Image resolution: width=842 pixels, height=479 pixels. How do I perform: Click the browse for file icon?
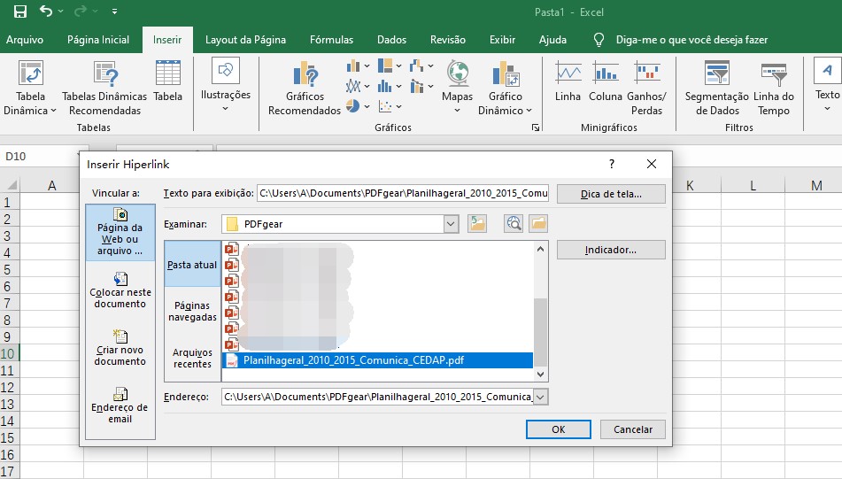point(538,223)
